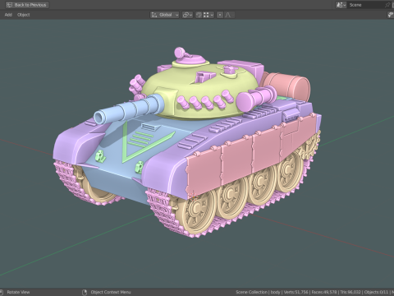The image size is (394, 296).
Task: Open the proportional editing falloff dropdown
Action: pyautogui.click(x=228, y=15)
